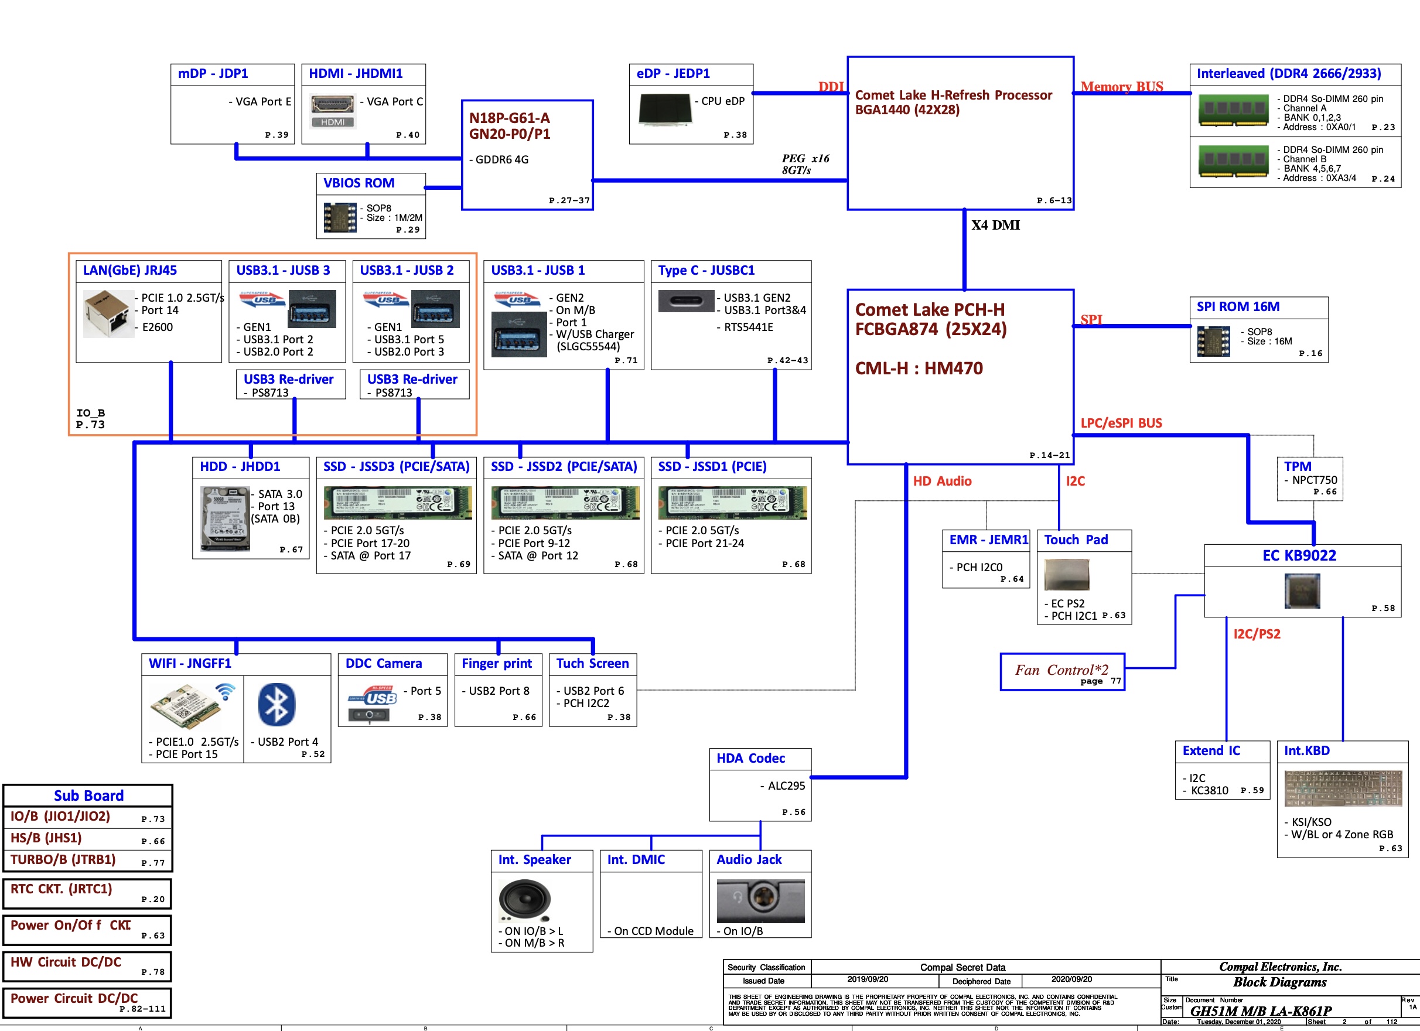Click the Fan Control*2 box
Screen dimensions: 1420x1031
click(1062, 672)
